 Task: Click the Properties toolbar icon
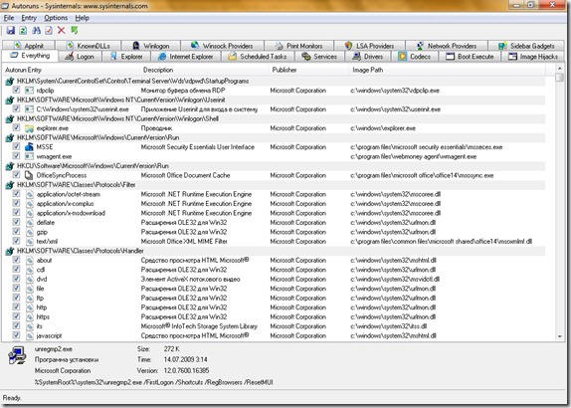(49, 31)
